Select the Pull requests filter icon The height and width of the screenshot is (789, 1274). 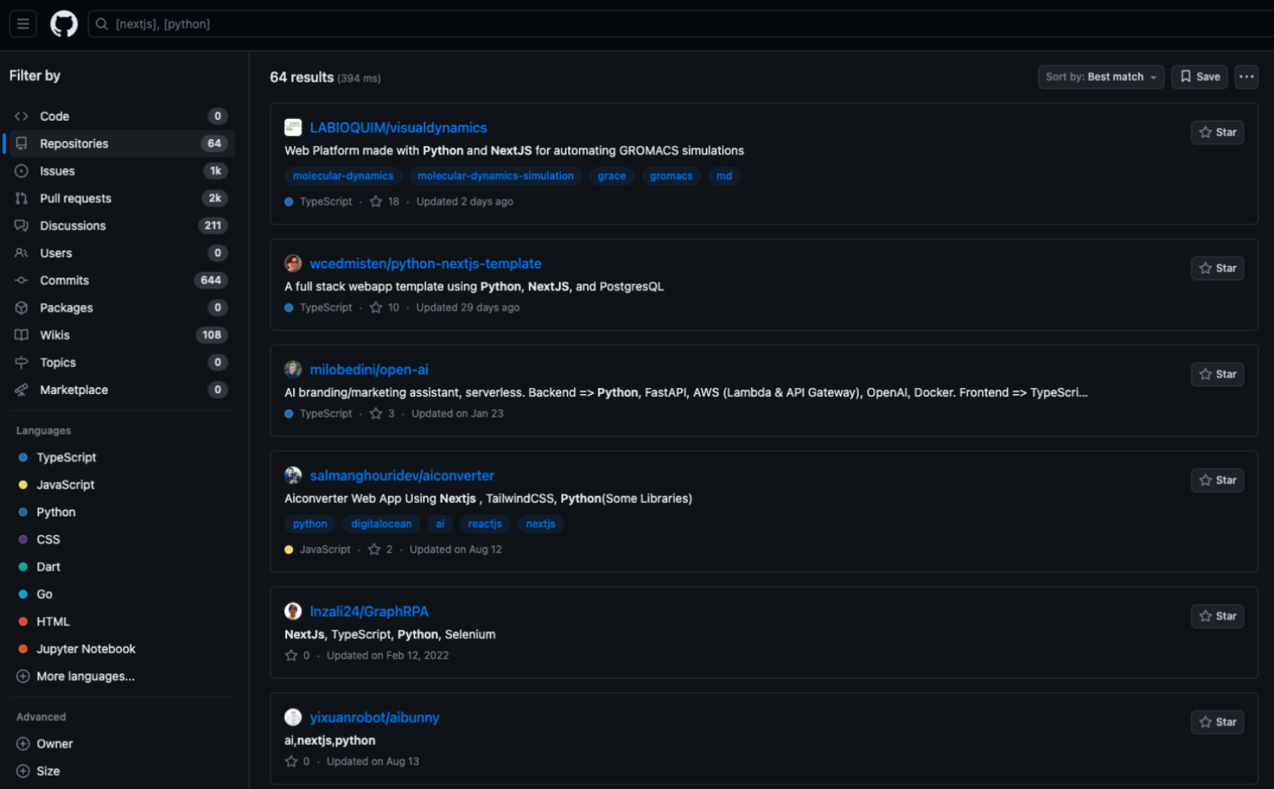point(22,198)
